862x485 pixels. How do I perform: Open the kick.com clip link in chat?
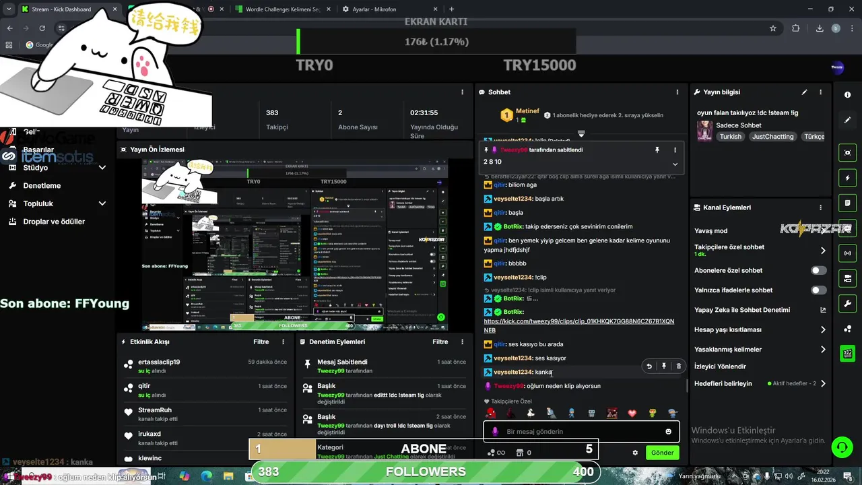click(x=578, y=325)
